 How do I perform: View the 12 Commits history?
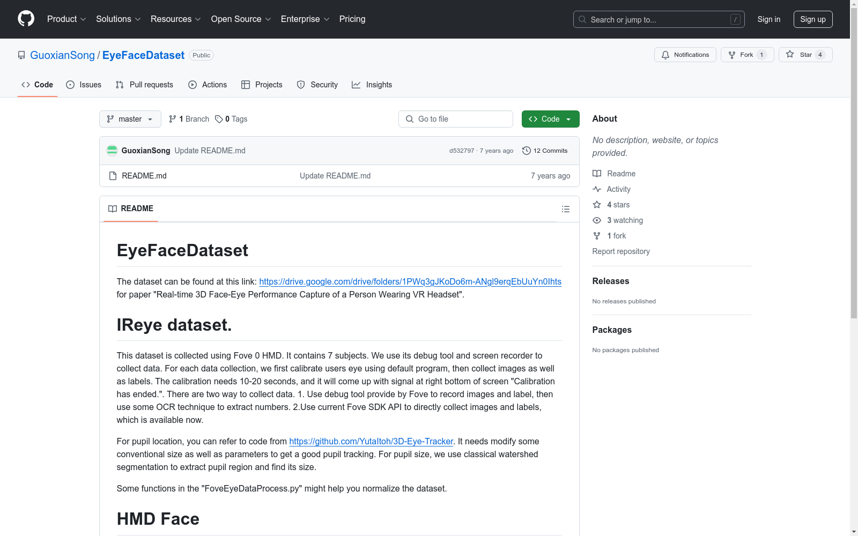click(x=545, y=151)
